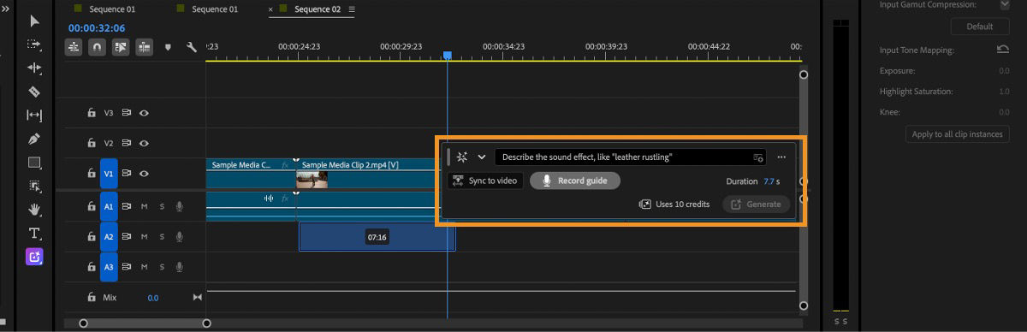Image resolution: width=1027 pixels, height=332 pixels.
Task: Mute the A2 audio track
Action: click(x=144, y=236)
